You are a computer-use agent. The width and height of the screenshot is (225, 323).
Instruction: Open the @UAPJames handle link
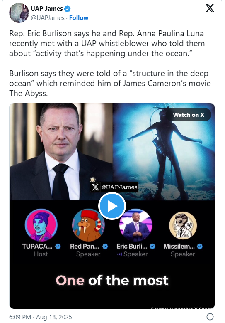[x=48, y=18]
